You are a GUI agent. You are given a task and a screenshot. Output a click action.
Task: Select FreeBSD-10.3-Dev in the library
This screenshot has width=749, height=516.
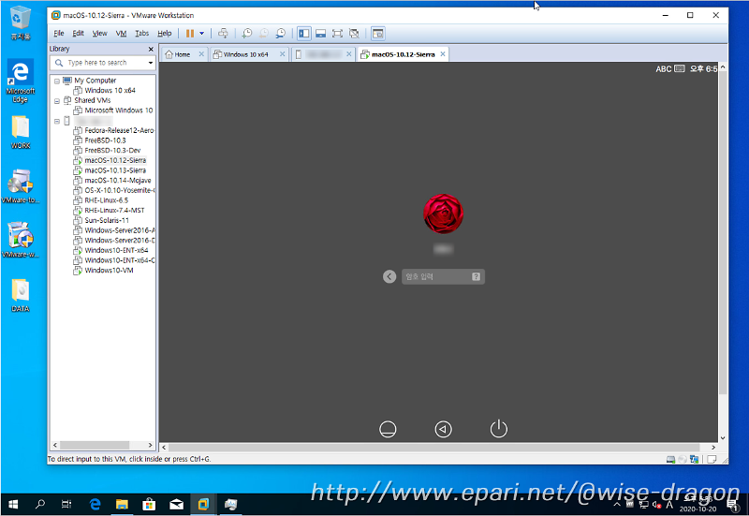(x=108, y=151)
